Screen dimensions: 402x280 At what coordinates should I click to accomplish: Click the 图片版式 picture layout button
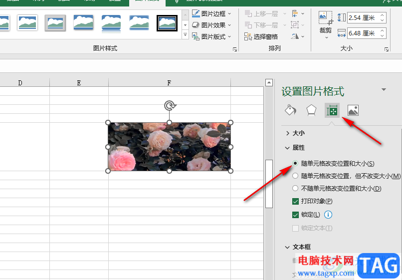[208, 37]
